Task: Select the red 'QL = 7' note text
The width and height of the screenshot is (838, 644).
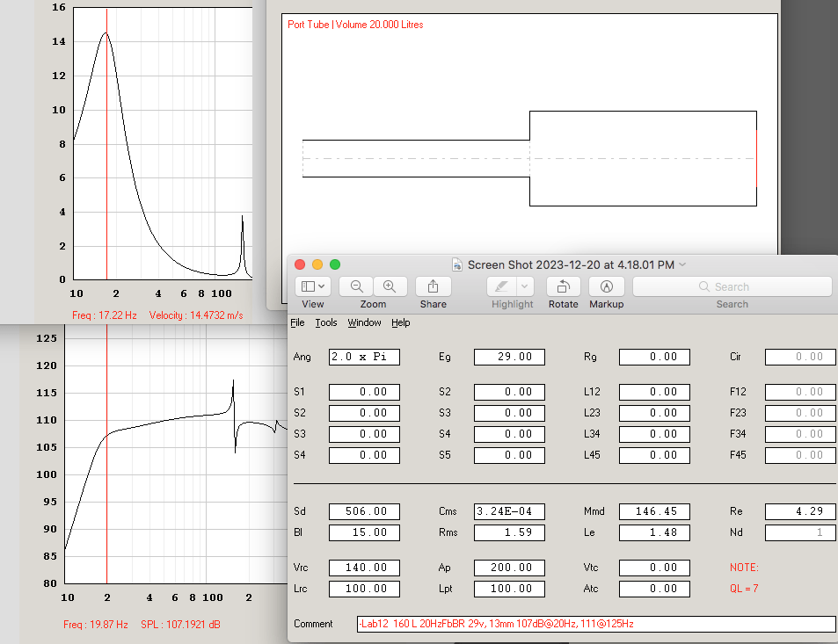Action: point(744,589)
